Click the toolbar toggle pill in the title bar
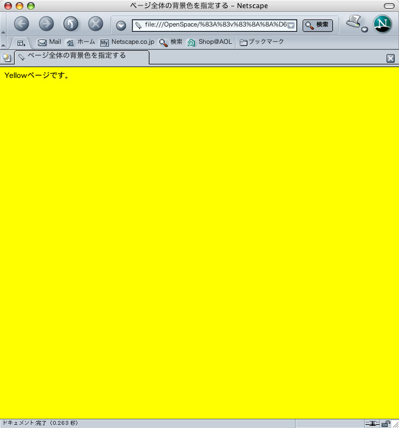399x428 pixels. click(x=389, y=6)
